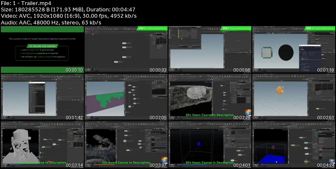Image resolution: width=336 pixels, height=169 pixels.
Task: Open the frame stamped 00:02:05
Action: tap(126, 97)
